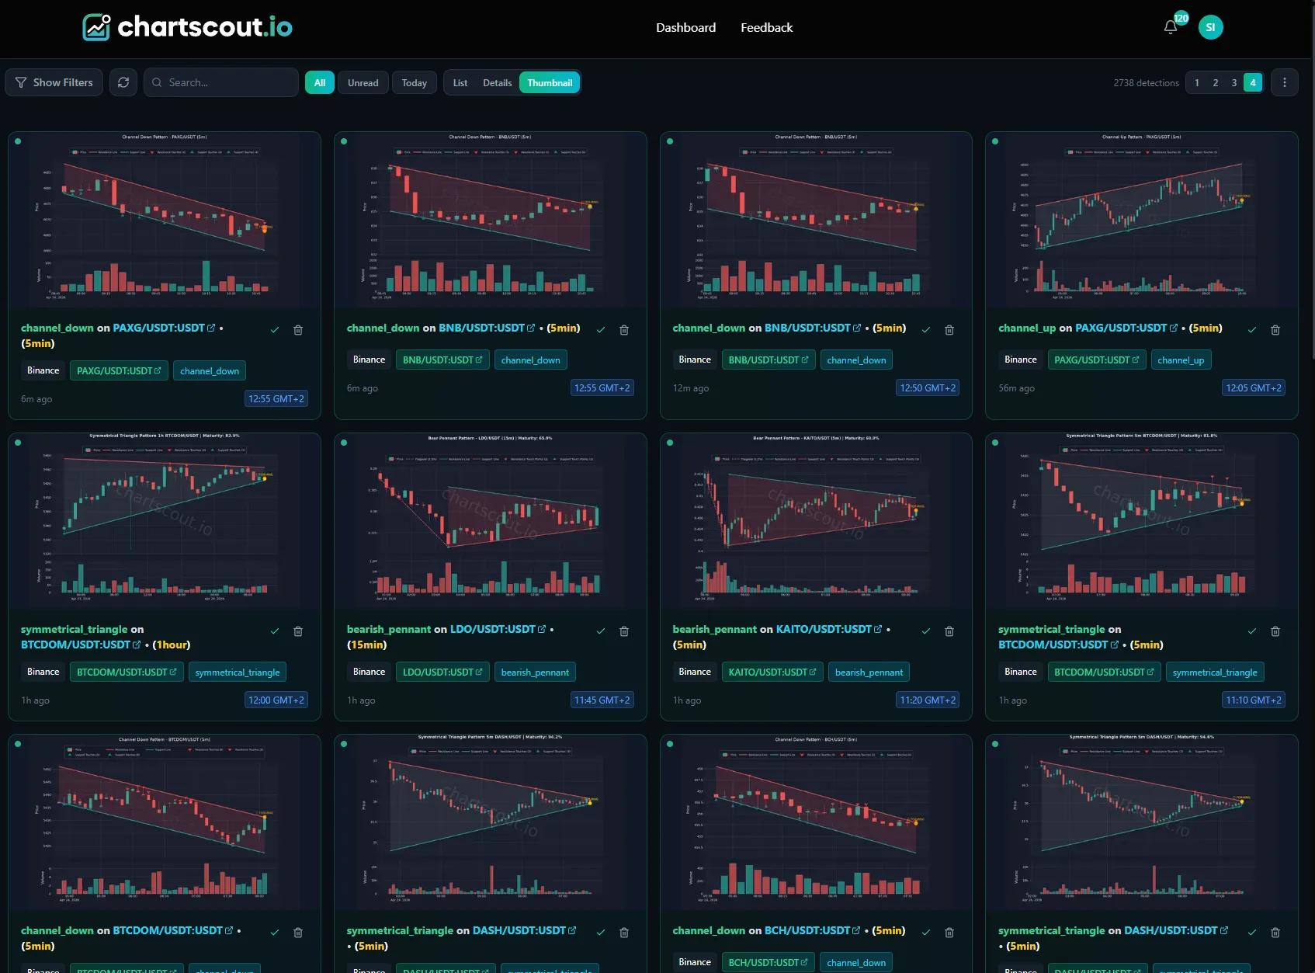Select the Unread filter

tap(363, 83)
